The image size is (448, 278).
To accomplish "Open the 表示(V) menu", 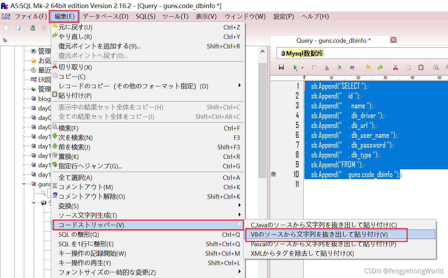I will pos(206,16).
